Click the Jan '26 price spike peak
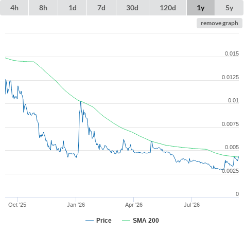244x234 pixels. coord(81,102)
